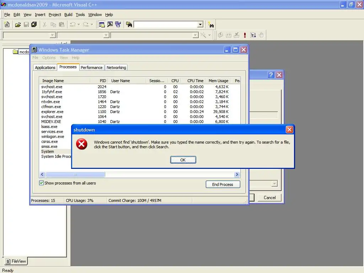This screenshot has height=273, width=364.
Task: Expand the Find combo box dropdown
Action: [200, 25]
